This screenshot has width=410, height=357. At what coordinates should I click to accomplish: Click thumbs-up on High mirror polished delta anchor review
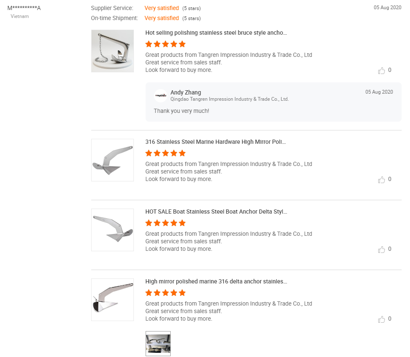(382, 319)
